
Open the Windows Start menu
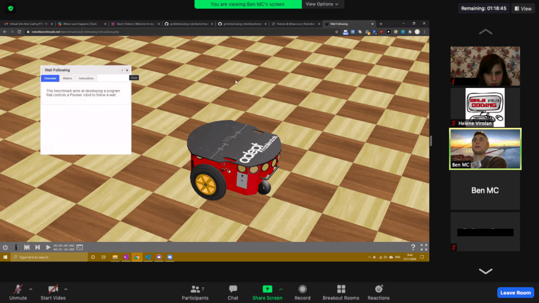[x=5, y=257]
